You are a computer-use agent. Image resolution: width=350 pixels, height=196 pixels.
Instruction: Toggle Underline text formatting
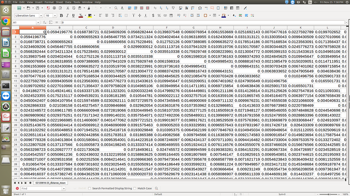coord(74,15)
